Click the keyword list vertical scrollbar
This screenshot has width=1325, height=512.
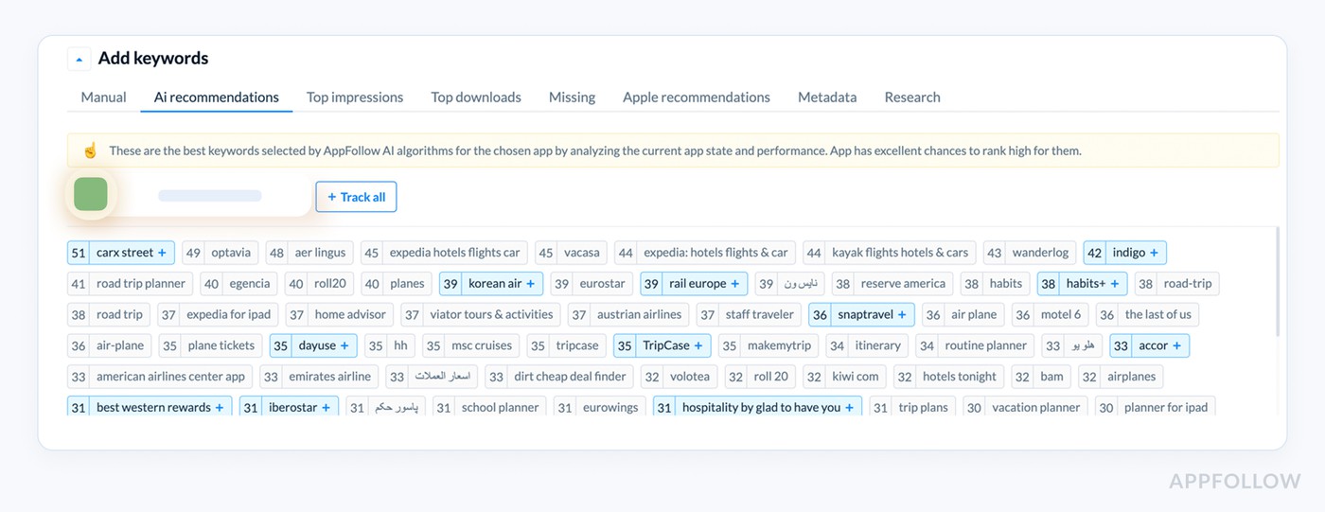pyautogui.click(x=1277, y=282)
